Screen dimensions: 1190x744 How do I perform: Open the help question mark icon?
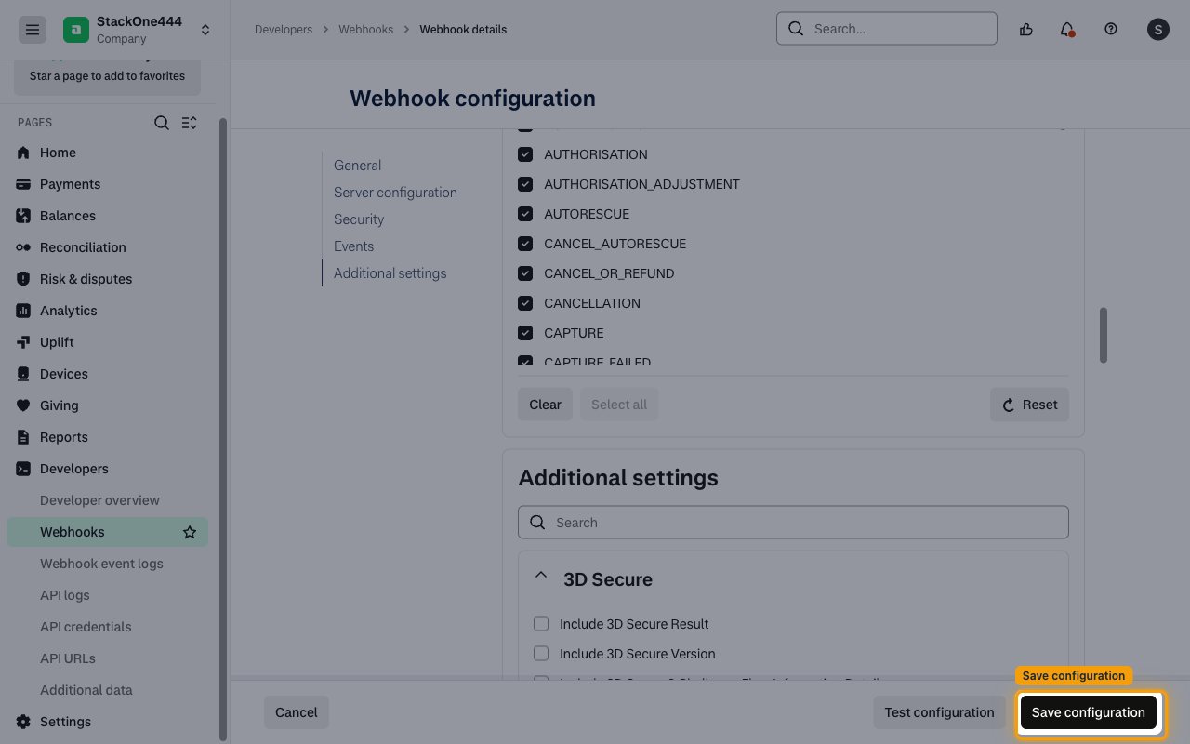(1111, 29)
